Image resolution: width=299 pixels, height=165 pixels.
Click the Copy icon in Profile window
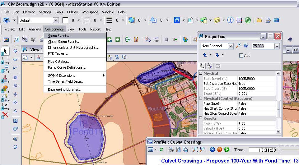[x=185, y=149]
